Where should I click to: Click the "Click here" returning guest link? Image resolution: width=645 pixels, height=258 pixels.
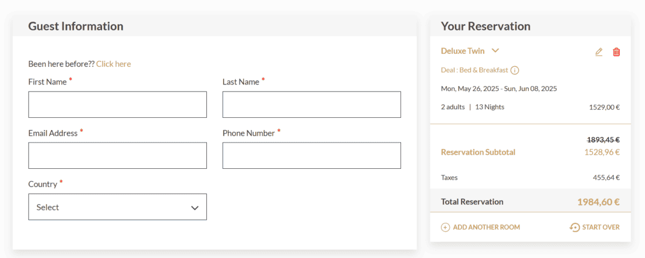[113, 64]
